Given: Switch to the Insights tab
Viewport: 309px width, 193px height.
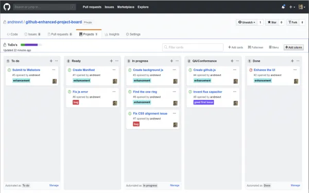Looking at the screenshot, I should point(112,34).
